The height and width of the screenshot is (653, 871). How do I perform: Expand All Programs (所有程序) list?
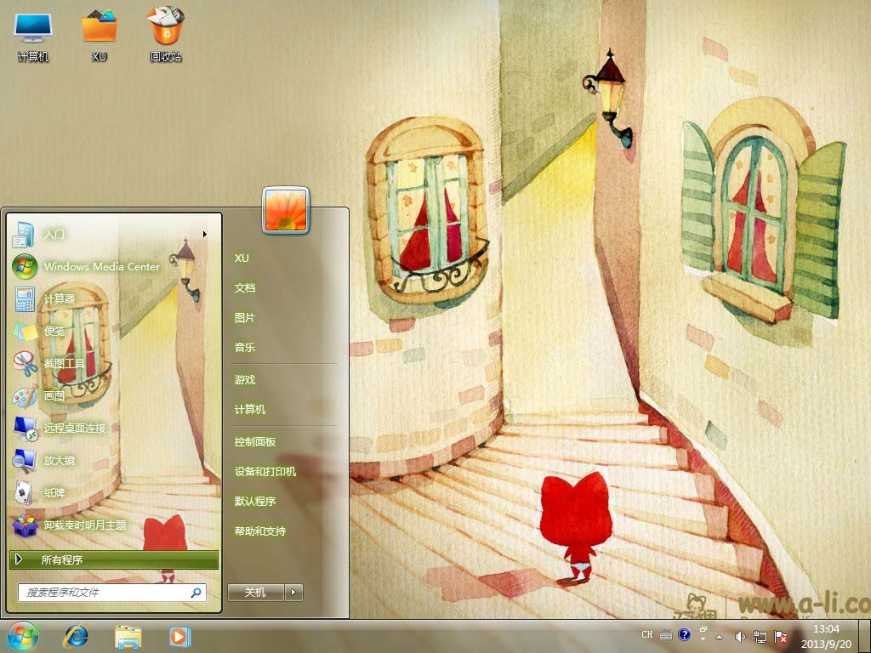point(114,560)
